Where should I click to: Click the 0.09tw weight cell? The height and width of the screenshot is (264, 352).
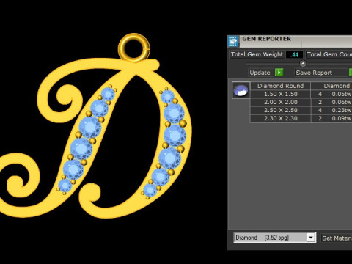[x=341, y=118]
